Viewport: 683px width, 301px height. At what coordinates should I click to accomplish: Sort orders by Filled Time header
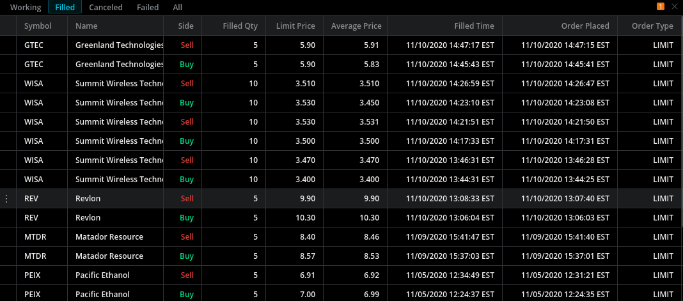pos(473,26)
